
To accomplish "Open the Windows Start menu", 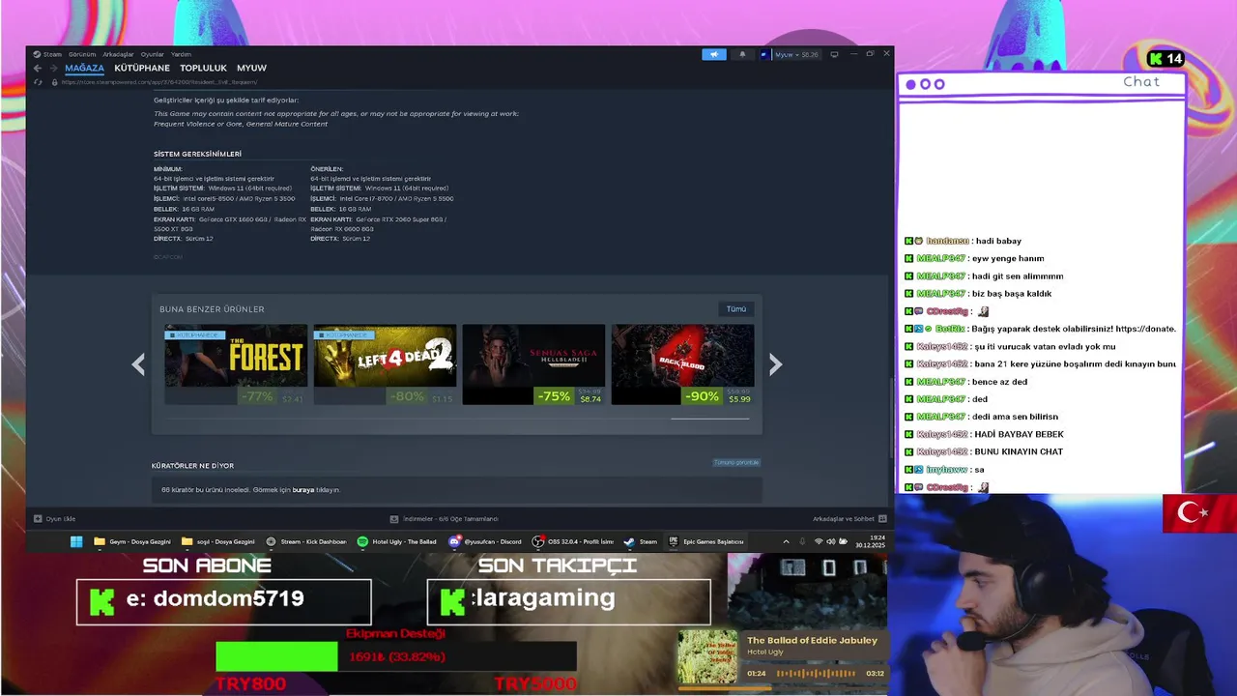I will 76,541.
